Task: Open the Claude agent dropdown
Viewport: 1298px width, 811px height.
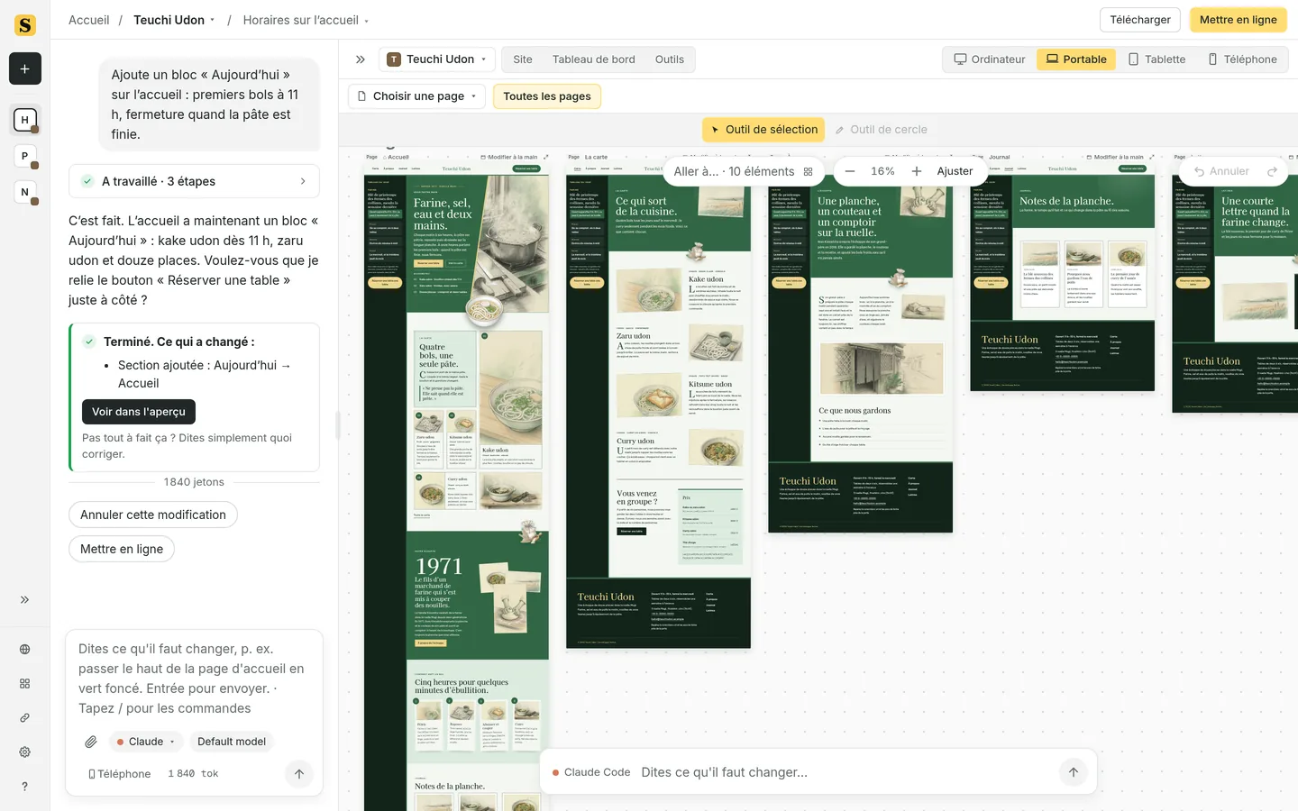Action: [x=146, y=742]
